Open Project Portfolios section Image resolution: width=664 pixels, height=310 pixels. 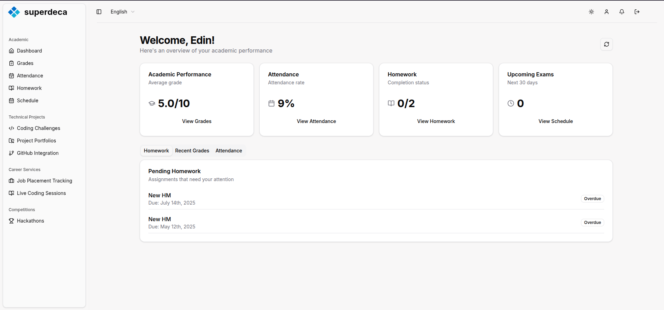(44, 141)
